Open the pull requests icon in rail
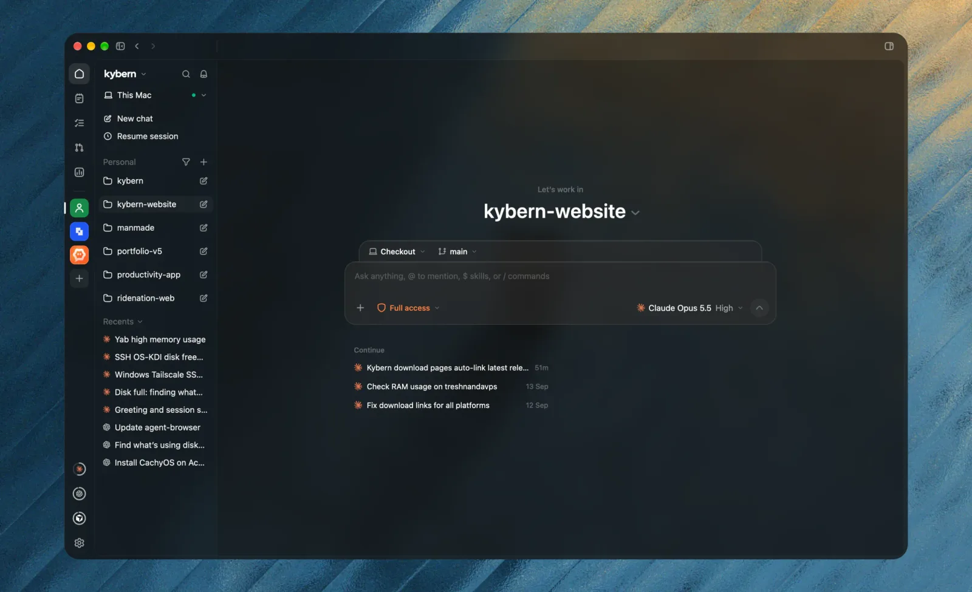The image size is (972, 592). tap(79, 148)
